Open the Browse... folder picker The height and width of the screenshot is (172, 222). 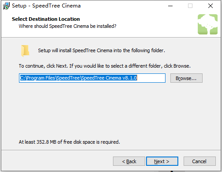click(186, 78)
